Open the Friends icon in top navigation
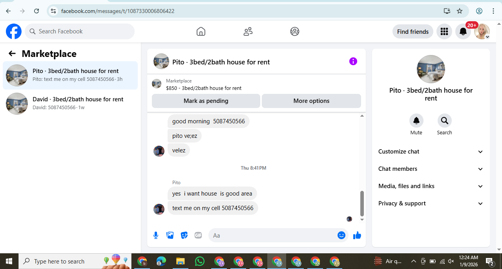 [248, 31]
